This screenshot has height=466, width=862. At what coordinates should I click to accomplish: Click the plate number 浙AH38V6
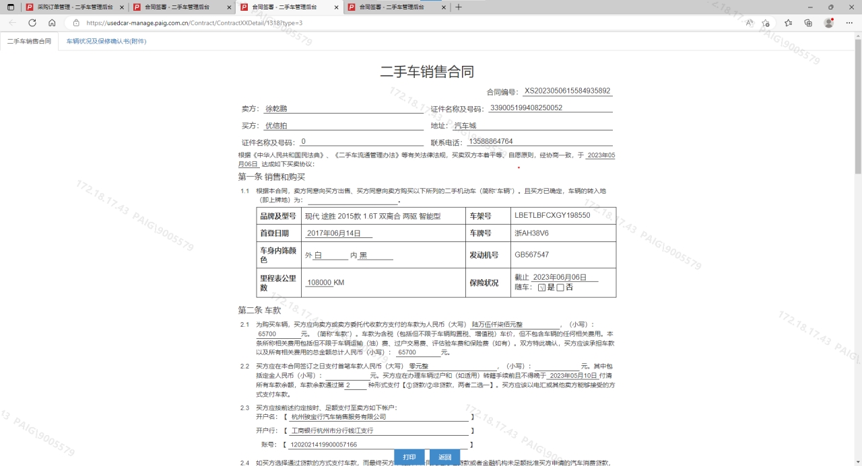[x=531, y=233]
